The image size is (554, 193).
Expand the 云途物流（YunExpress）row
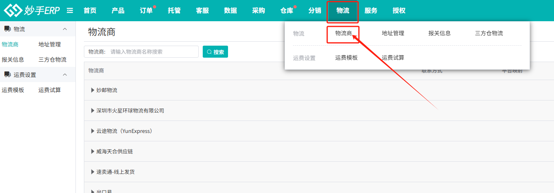pos(93,131)
